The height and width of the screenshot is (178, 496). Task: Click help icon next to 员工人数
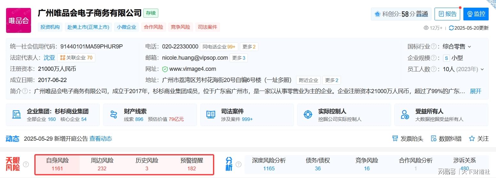pyautogui.click(x=434, y=69)
